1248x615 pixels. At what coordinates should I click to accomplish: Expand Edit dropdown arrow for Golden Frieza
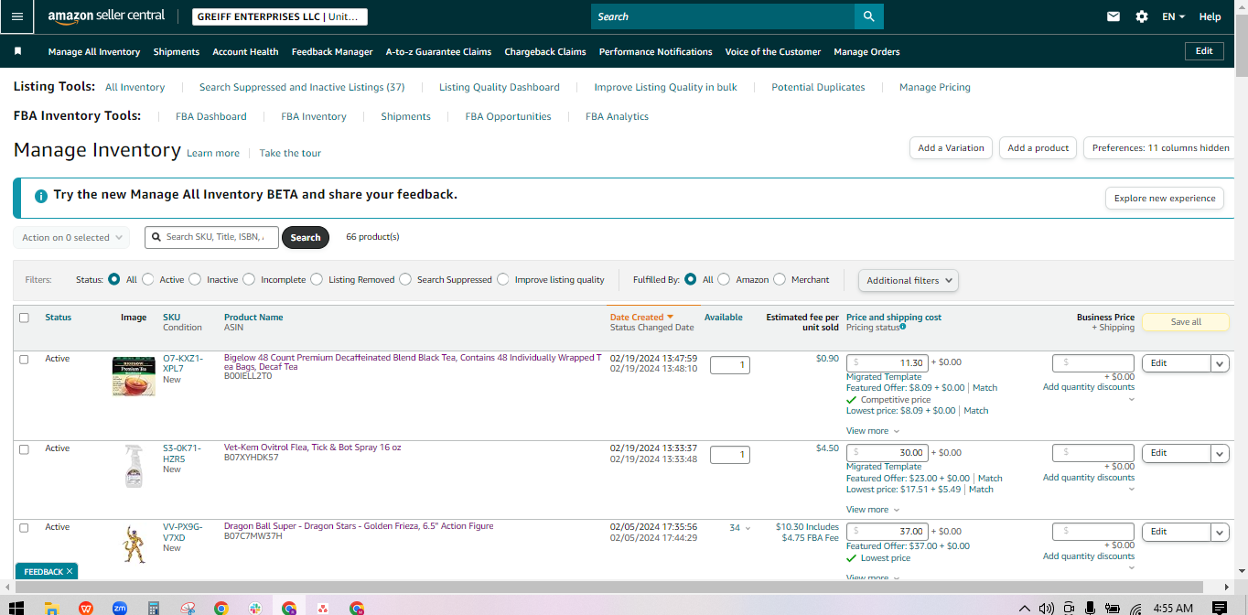click(x=1220, y=532)
